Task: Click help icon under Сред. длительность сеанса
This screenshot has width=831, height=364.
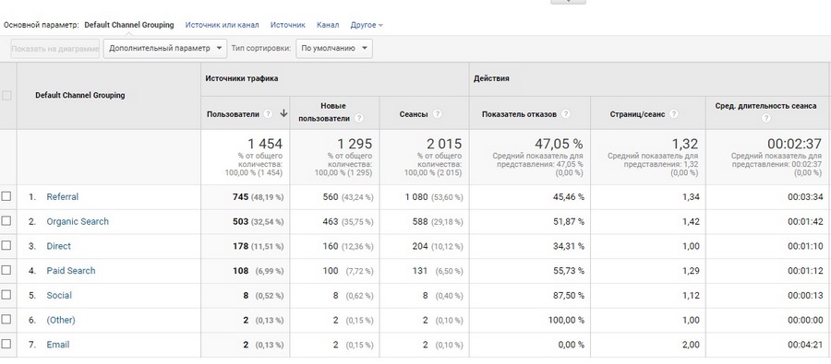Action: tap(765, 119)
